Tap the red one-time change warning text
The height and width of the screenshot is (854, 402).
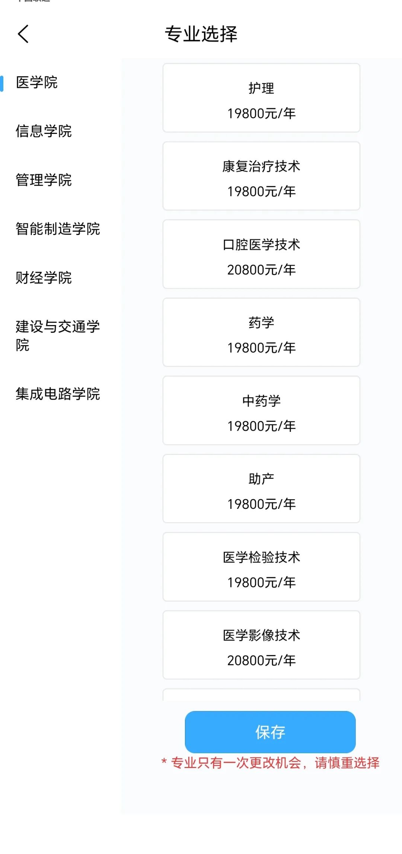click(271, 763)
